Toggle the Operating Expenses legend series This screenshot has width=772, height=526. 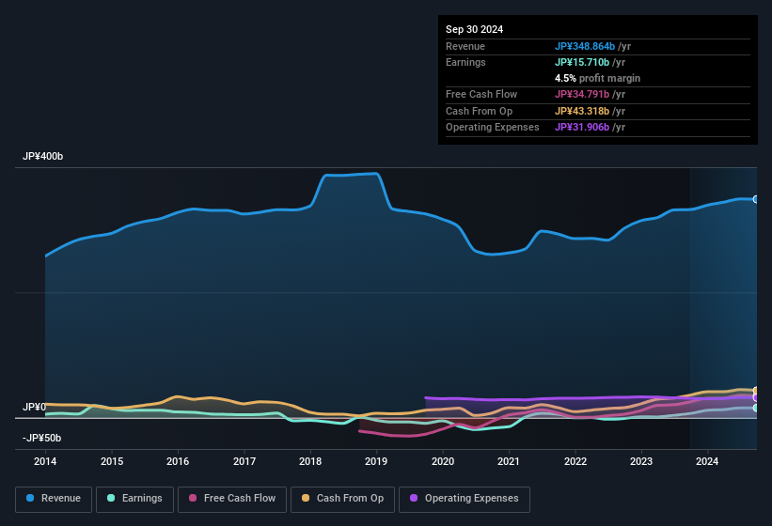coord(465,499)
